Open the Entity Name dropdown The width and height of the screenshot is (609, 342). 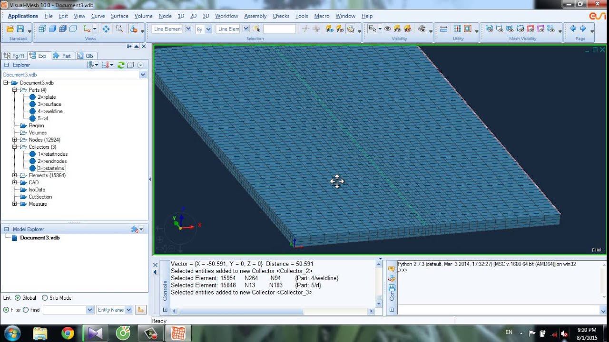[128, 310]
